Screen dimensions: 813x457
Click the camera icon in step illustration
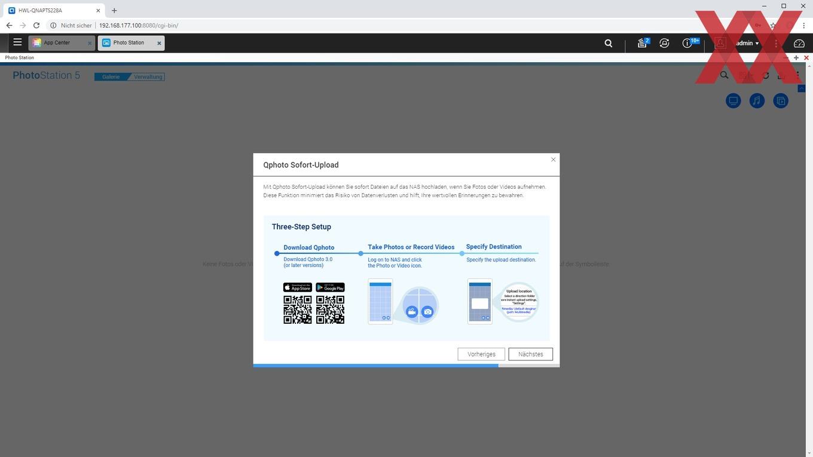(x=427, y=311)
